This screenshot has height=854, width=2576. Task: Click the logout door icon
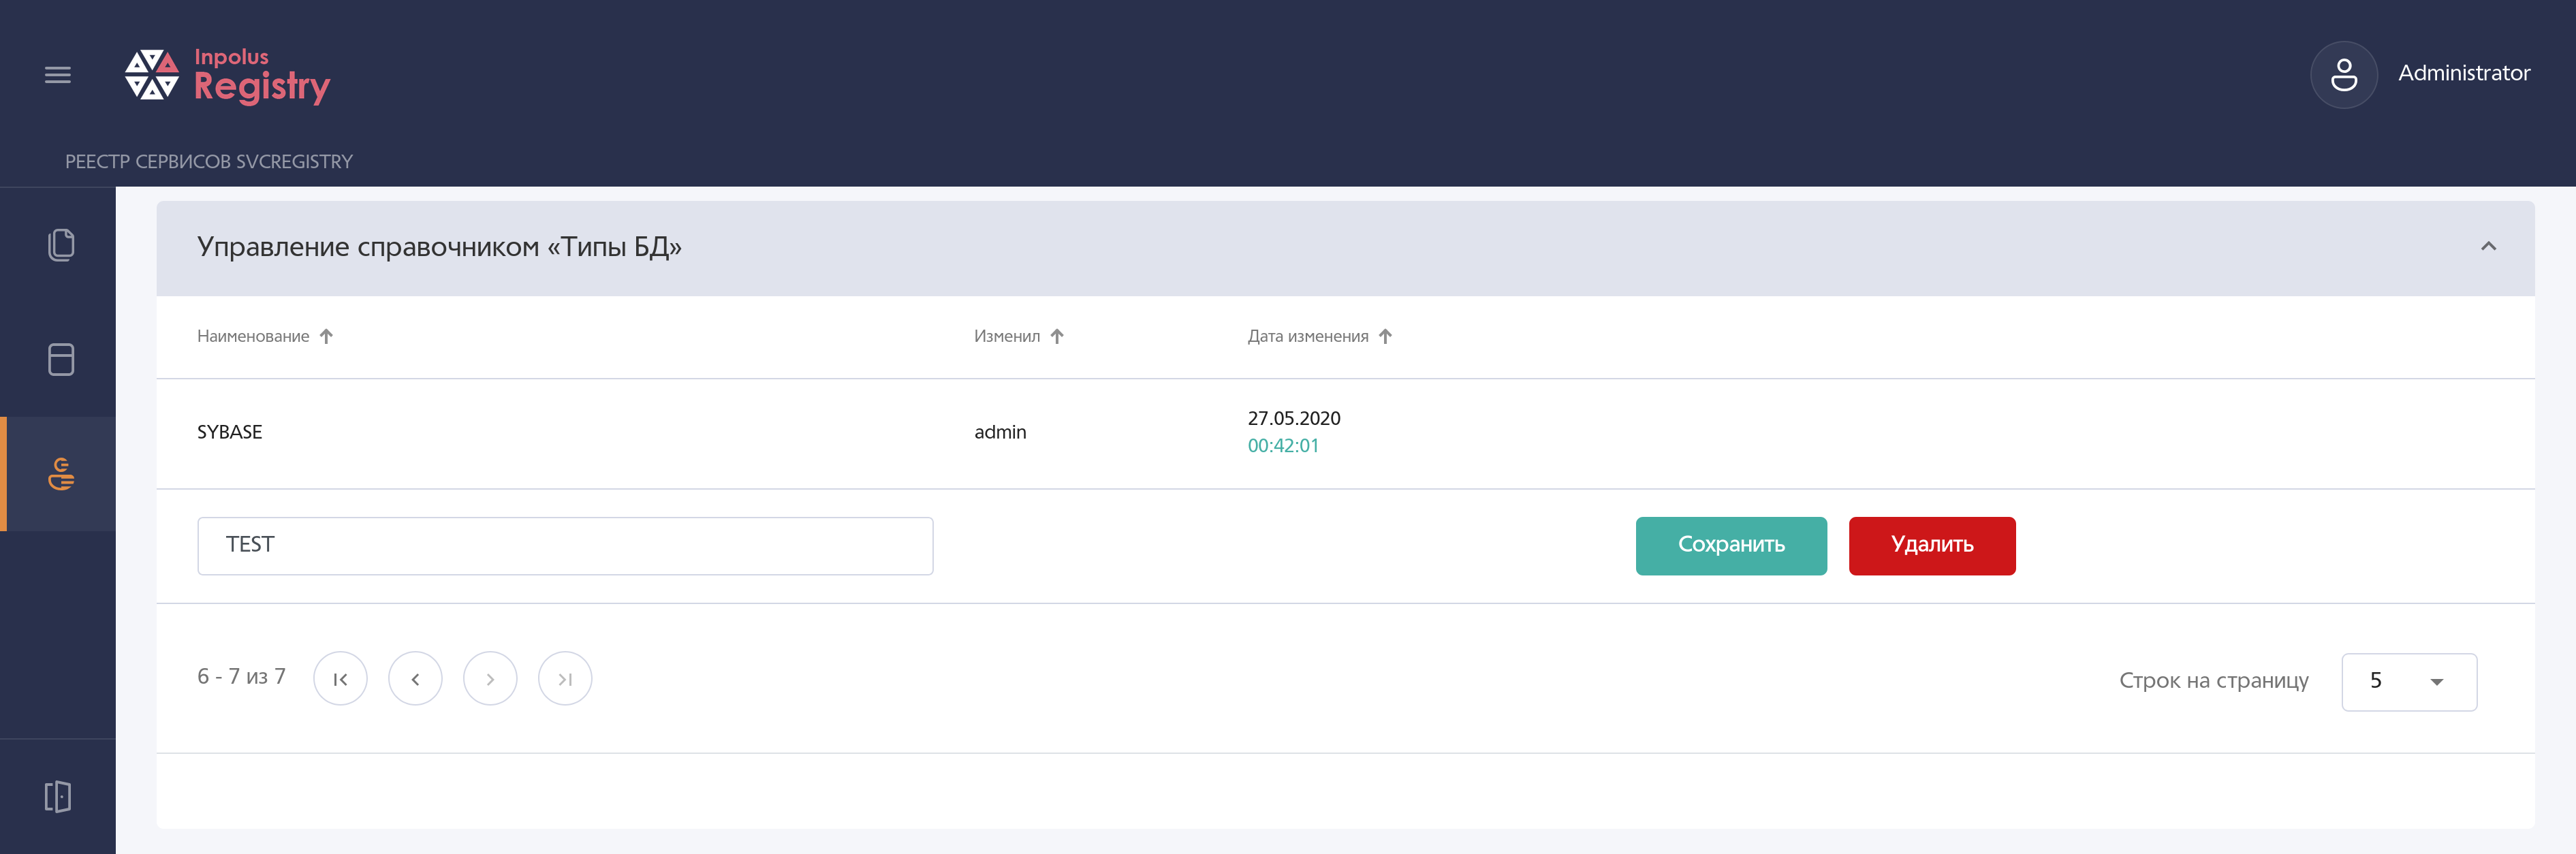tap(58, 796)
